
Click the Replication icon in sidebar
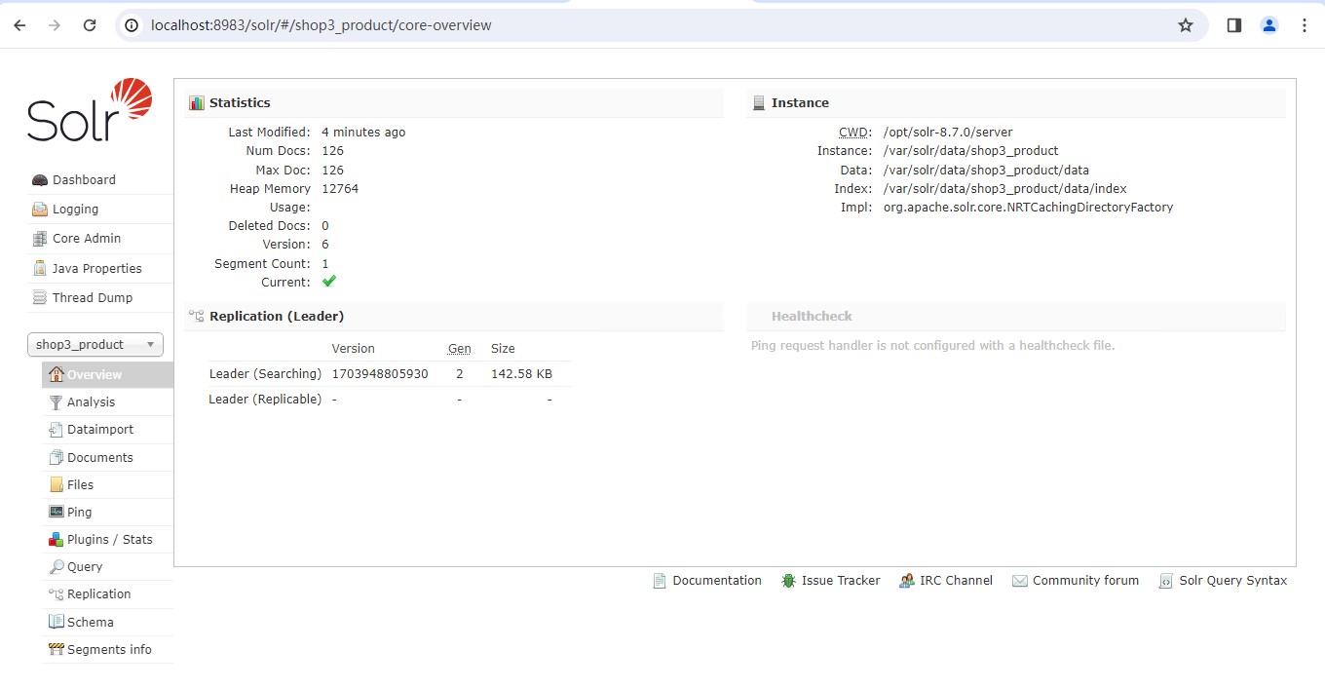pyautogui.click(x=57, y=594)
